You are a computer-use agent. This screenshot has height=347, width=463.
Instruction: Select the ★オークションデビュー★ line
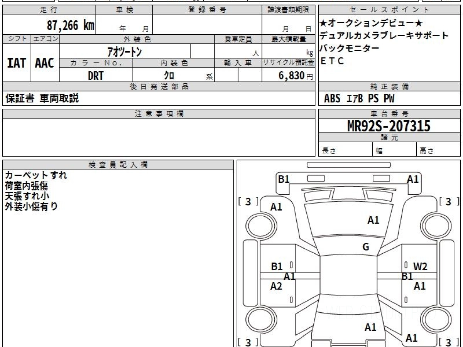point(371,23)
